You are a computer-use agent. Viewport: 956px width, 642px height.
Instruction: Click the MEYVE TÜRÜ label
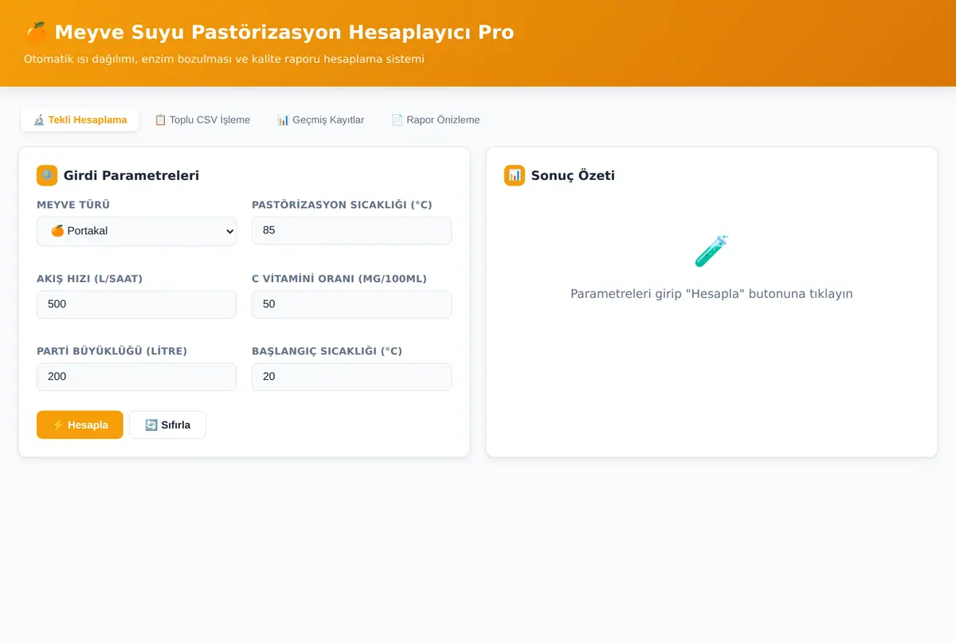(x=73, y=205)
